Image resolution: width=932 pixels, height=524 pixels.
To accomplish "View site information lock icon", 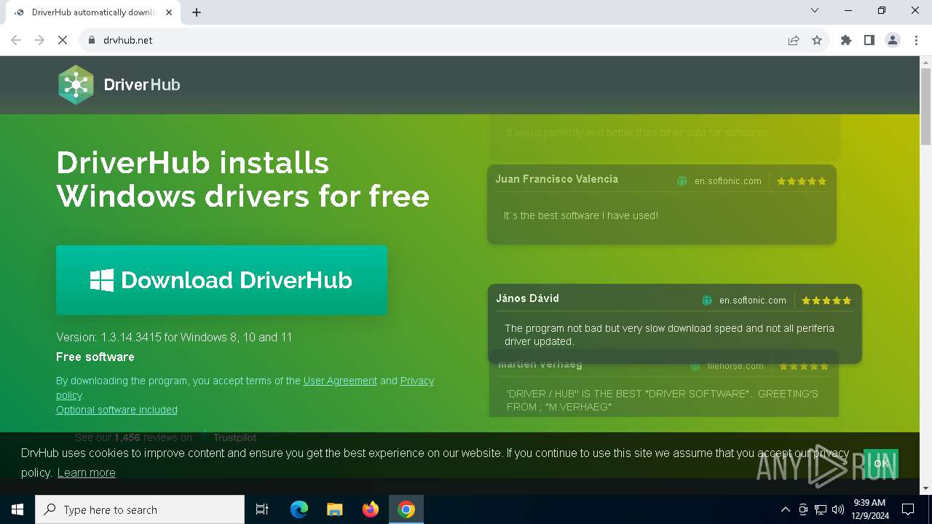I will pyautogui.click(x=91, y=40).
